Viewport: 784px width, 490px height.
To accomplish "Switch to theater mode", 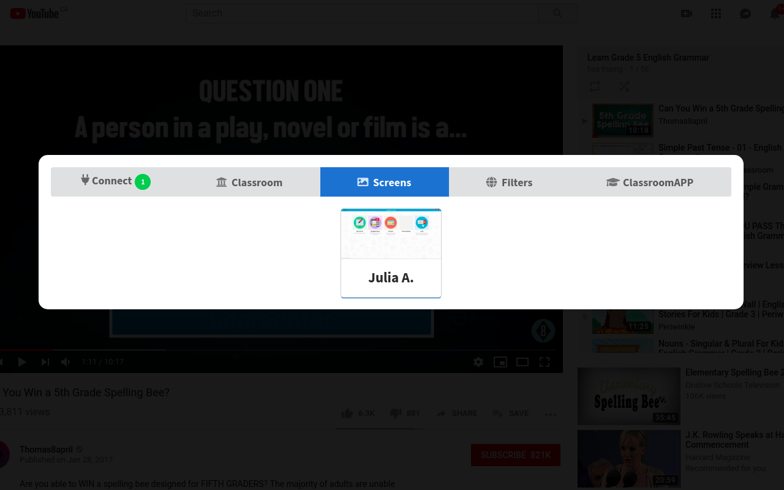I will (x=522, y=362).
